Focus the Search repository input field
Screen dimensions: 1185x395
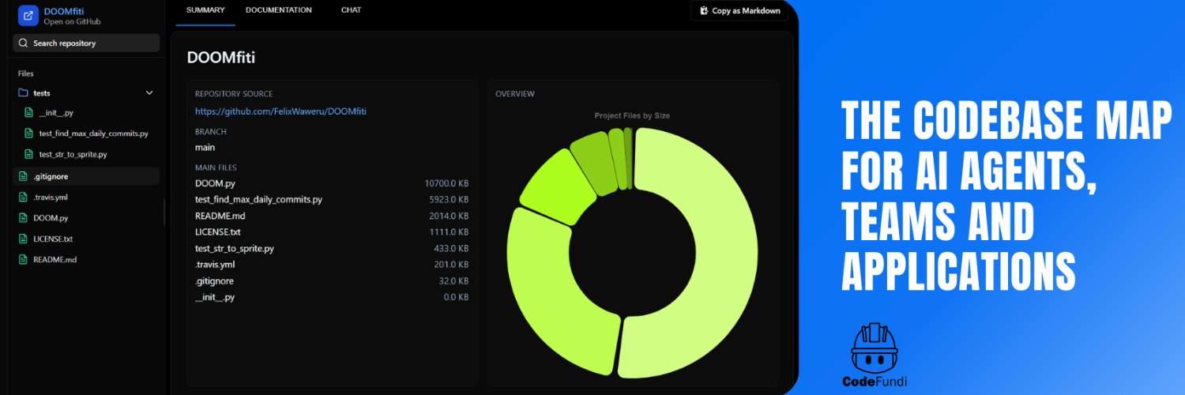click(x=87, y=43)
